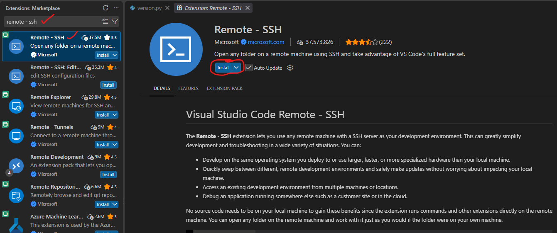Viewport: 557px width, 233px height.
Task: Click the Python file icon on version.py tab
Action: (133, 8)
